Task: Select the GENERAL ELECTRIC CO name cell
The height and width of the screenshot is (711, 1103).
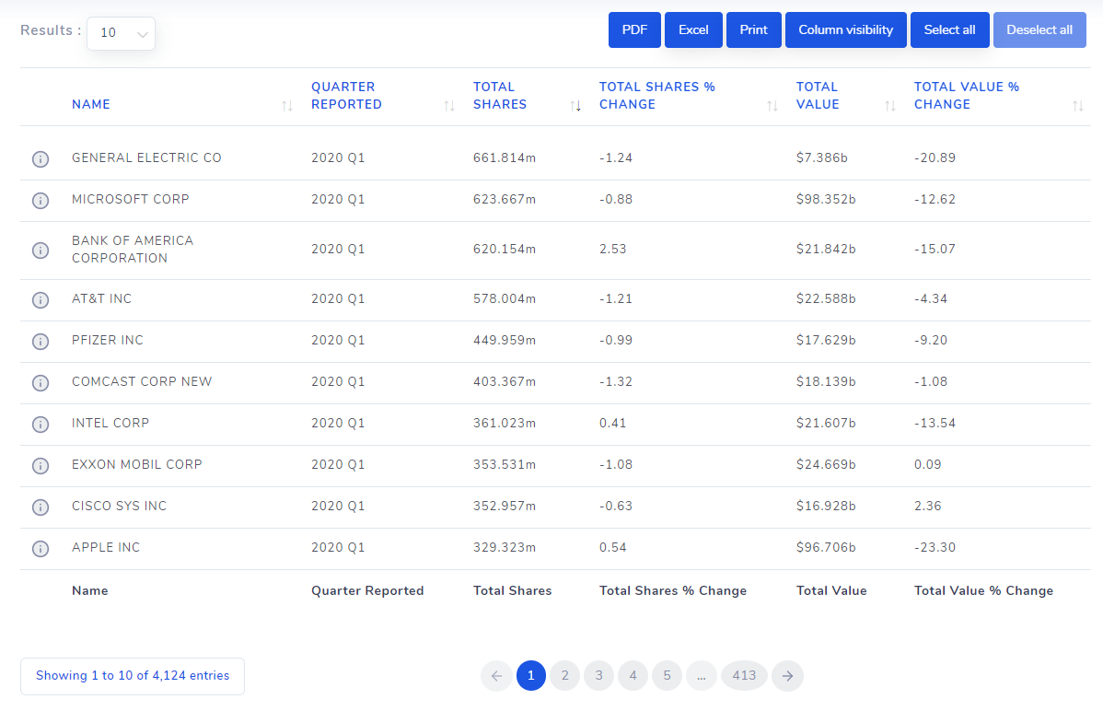Action: (x=146, y=157)
